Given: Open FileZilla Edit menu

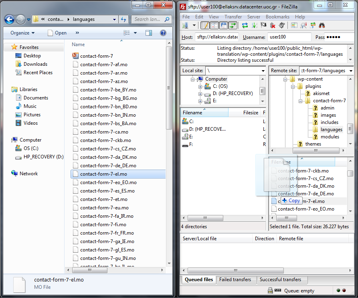Looking at the screenshot, I should point(199,17).
